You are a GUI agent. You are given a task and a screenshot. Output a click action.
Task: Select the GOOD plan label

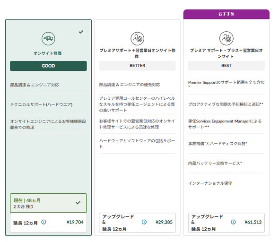pyautogui.click(x=48, y=66)
